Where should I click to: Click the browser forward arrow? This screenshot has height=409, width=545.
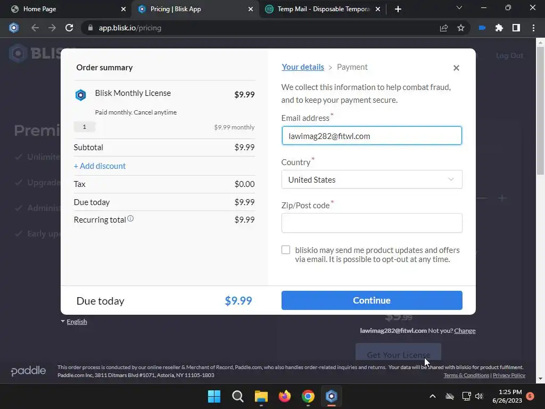tap(52, 28)
